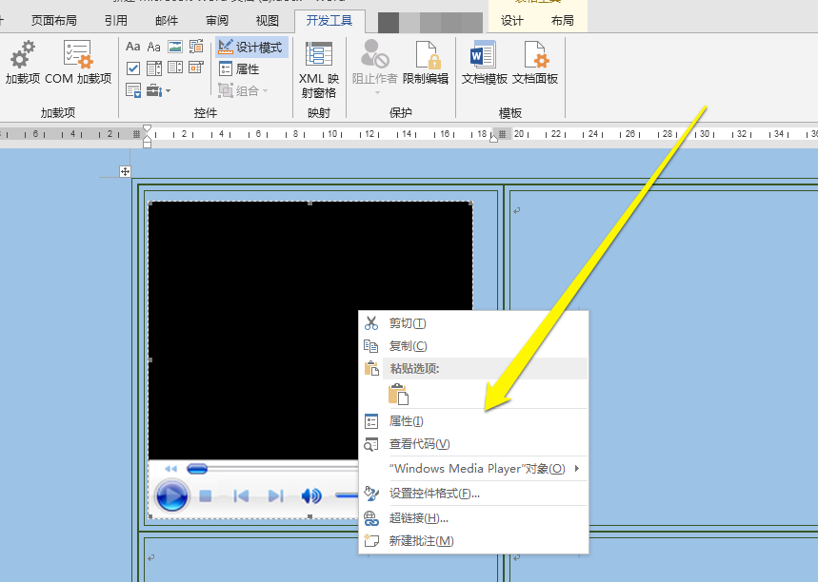Switch to the 审阅 tab
The width and height of the screenshot is (818, 582).
click(217, 20)
